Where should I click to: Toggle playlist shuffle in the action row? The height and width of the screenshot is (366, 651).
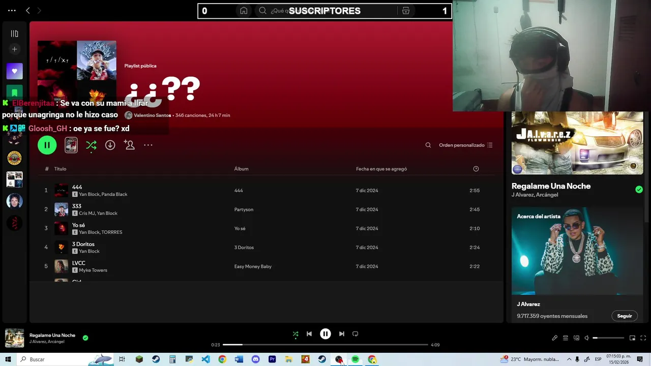(91, 145)
